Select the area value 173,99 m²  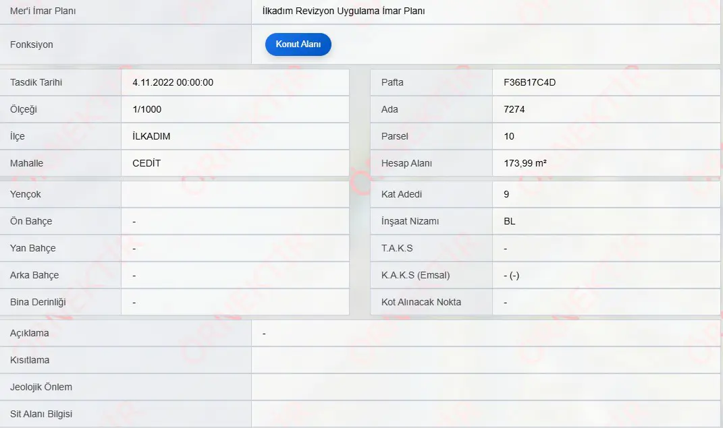[525, 163]
